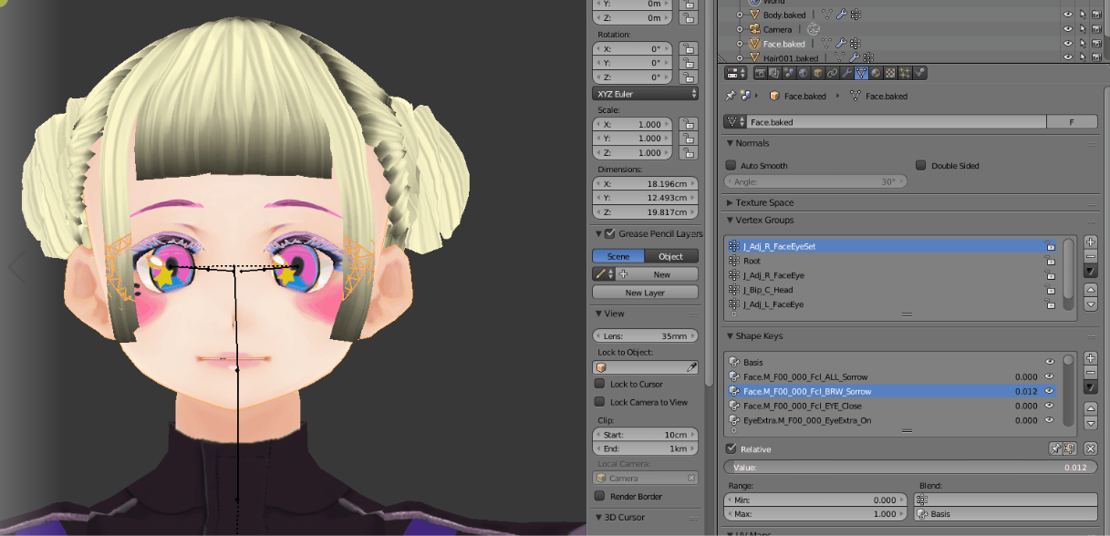The image size is (1110, 536).
Task: Collapse the Vertex Groups panel
Action: (x=760, y=220)
